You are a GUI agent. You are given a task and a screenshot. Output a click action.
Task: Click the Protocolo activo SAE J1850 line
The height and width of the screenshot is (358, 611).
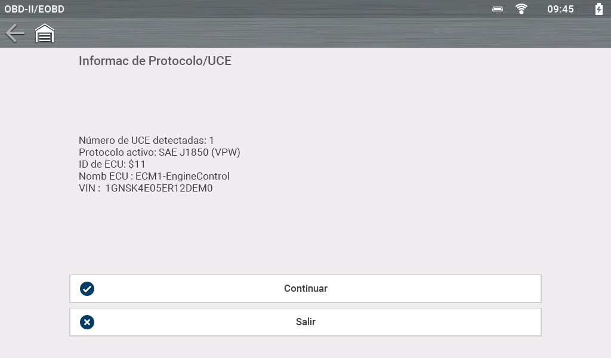(159, 152)
